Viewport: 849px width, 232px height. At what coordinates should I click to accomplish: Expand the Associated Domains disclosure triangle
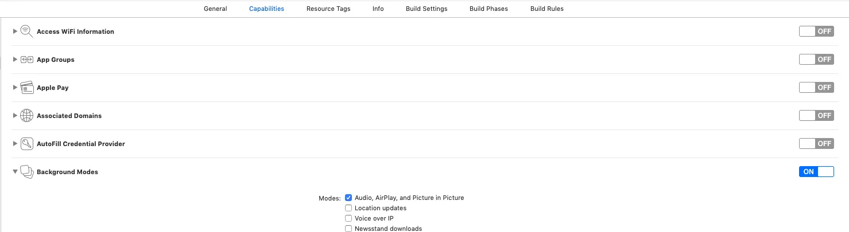[15, 116]
